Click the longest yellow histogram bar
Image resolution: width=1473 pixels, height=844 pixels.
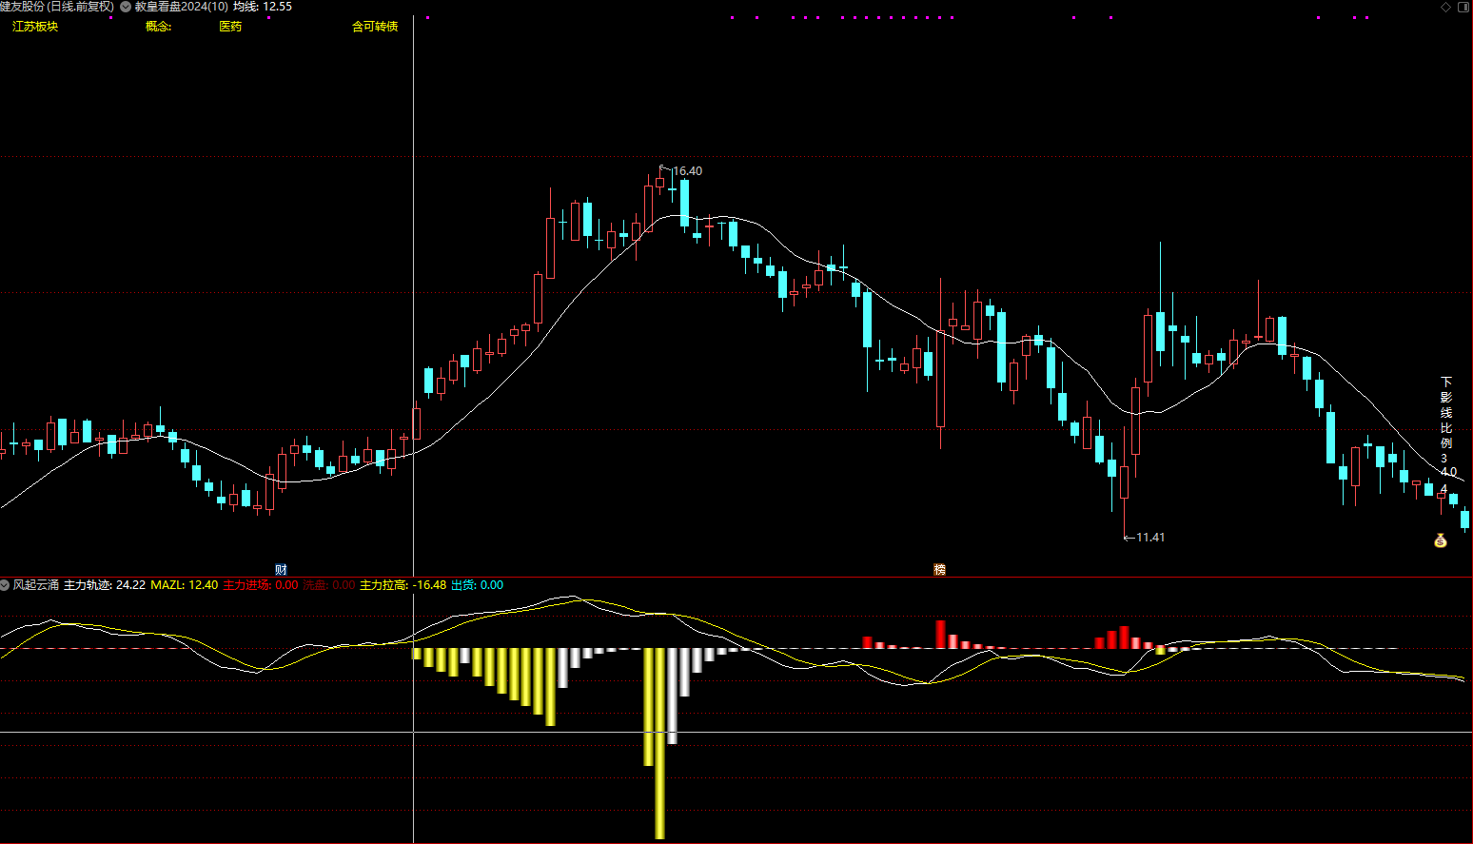pyautogui.click(x=660, y=743)
